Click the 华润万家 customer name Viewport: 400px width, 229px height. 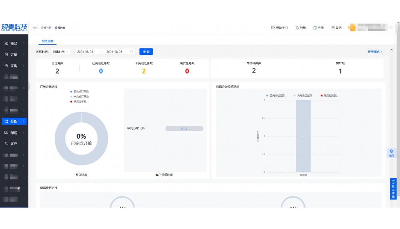pyautogui.click(x=137, y=128)
